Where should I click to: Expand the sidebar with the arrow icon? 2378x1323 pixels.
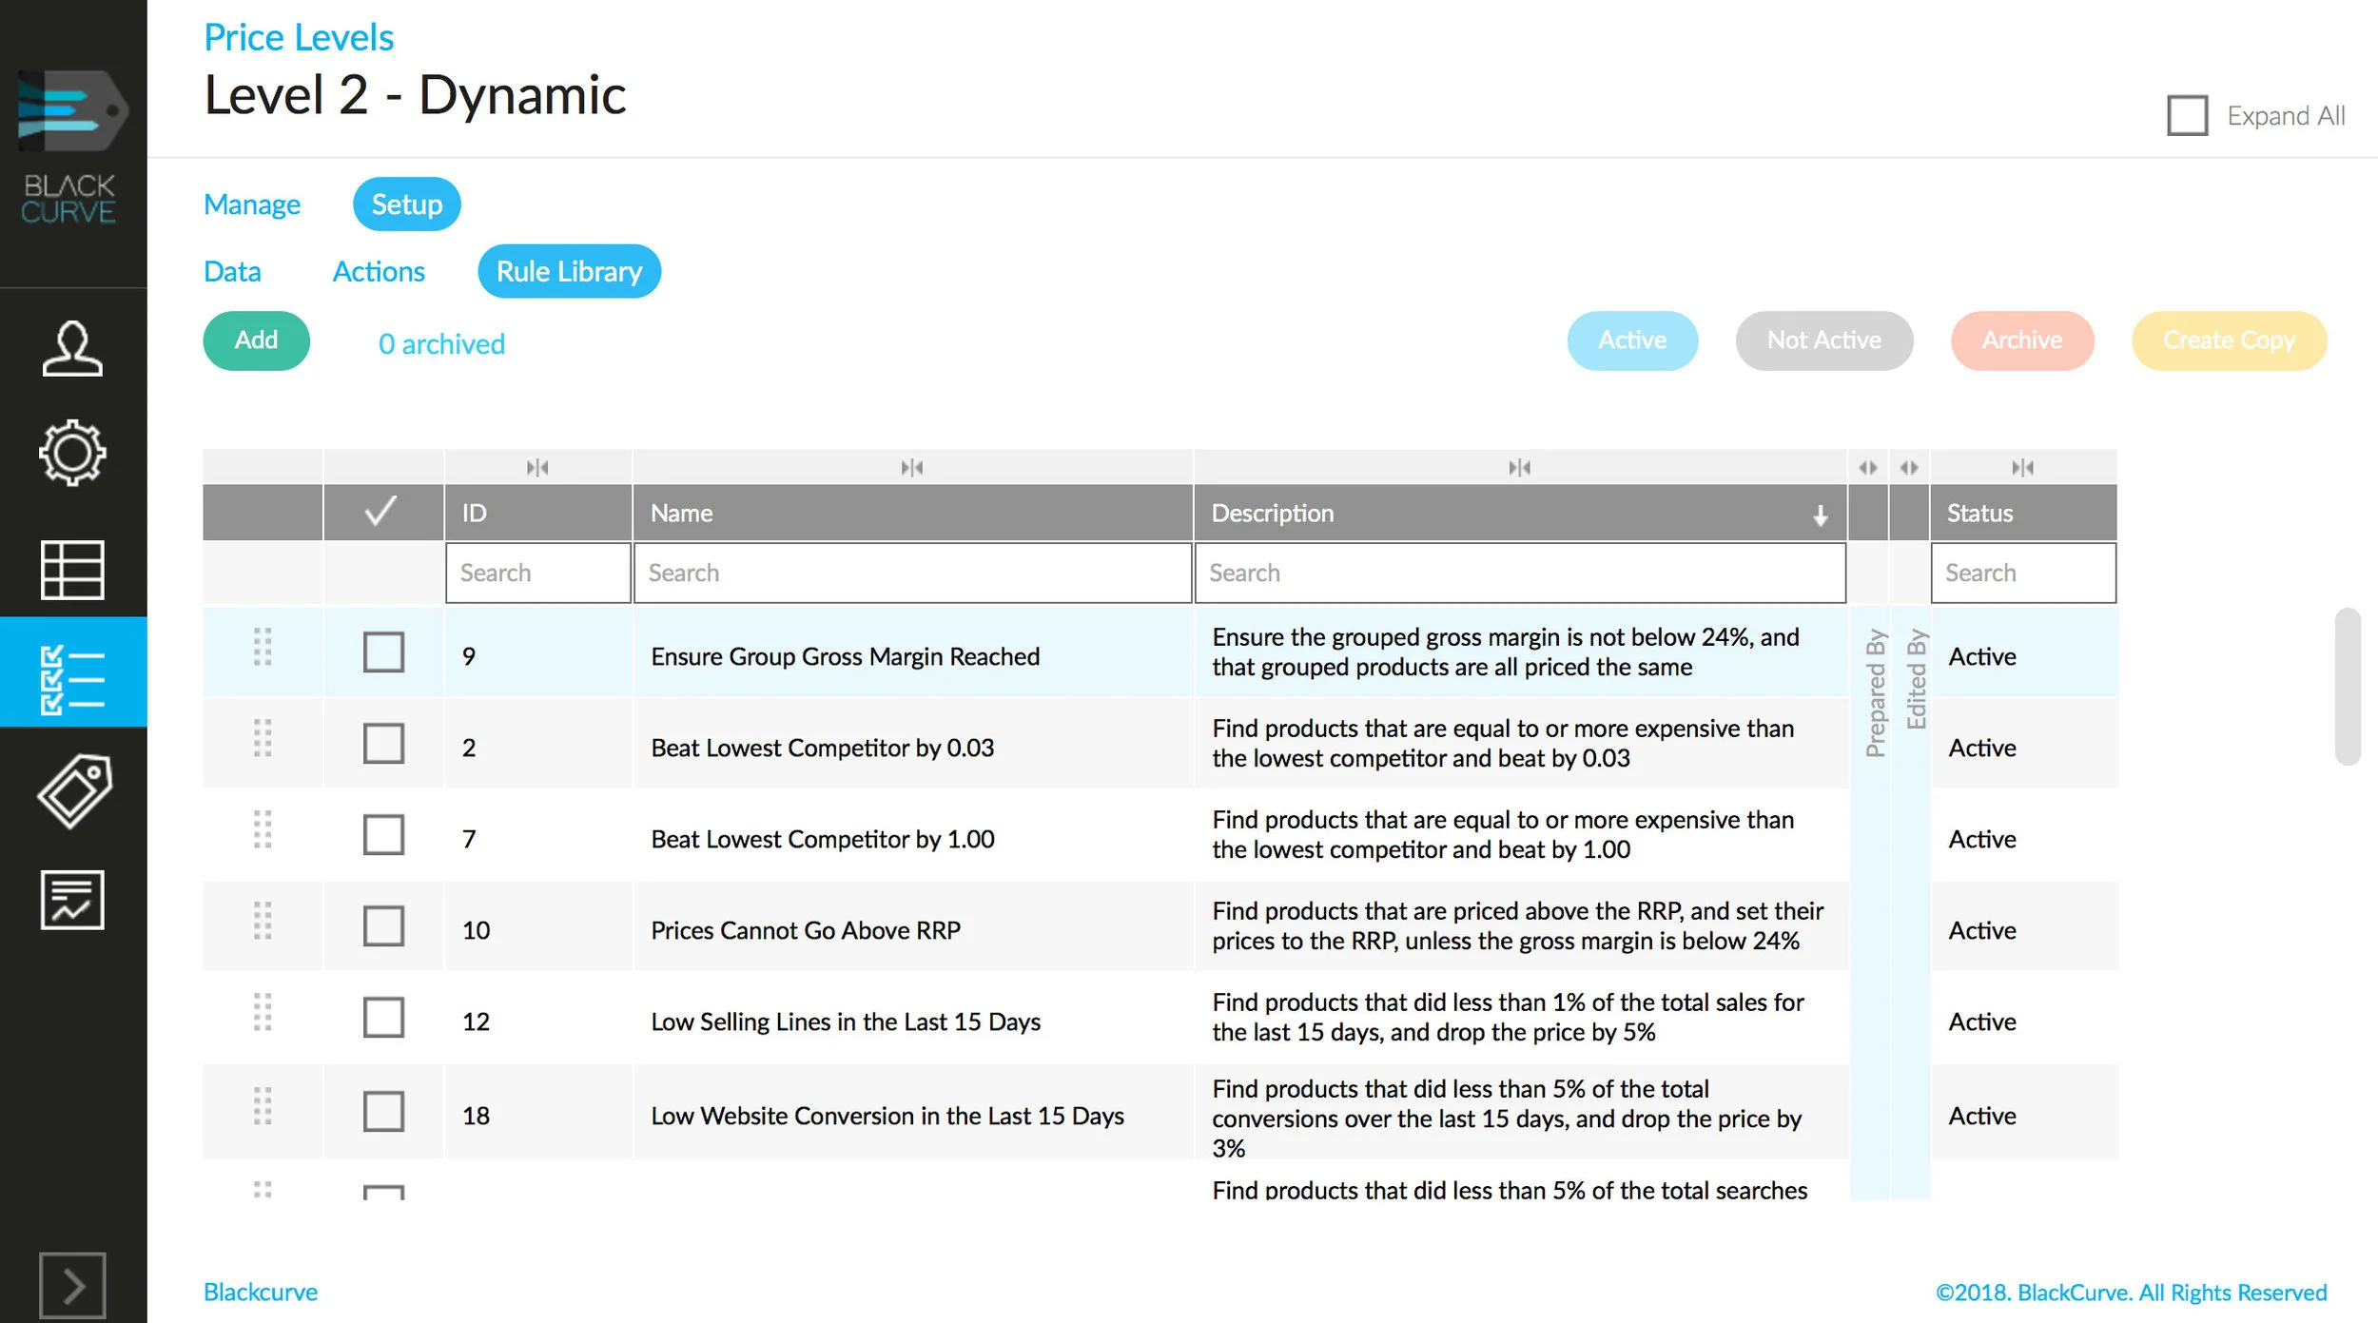point(72,1287)
